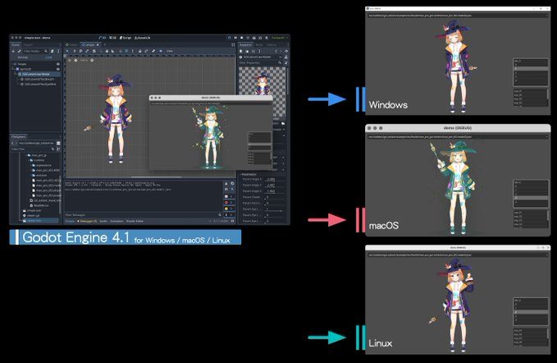This screenshot has height=363, width=557.
Task: Run the project with the play icon
Action: pyautogui.click(x=229, y=38)
